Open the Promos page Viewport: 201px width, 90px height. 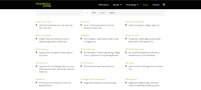tap(156, 5)
